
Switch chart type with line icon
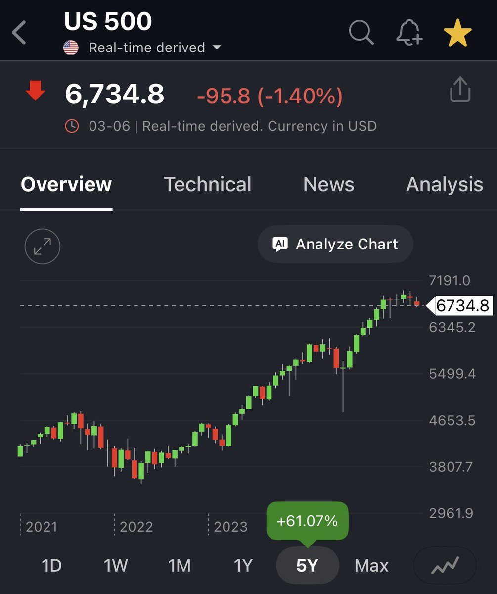tap(445, 565)
